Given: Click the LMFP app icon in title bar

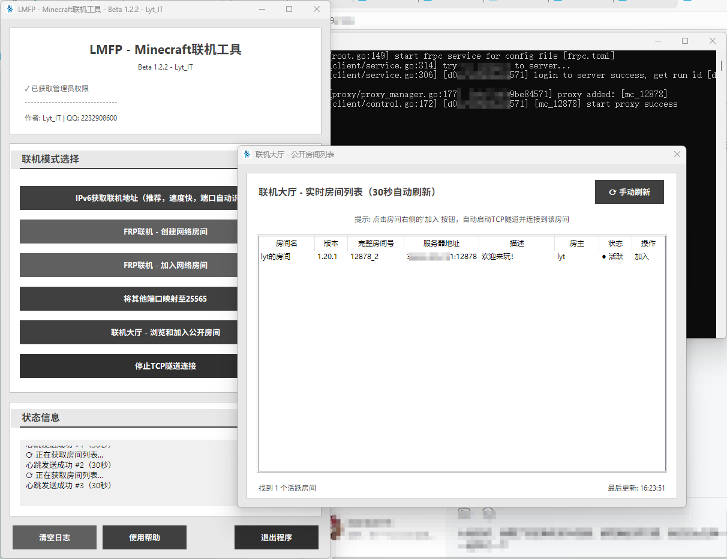Looking at the screenshot, I should 10,9.
